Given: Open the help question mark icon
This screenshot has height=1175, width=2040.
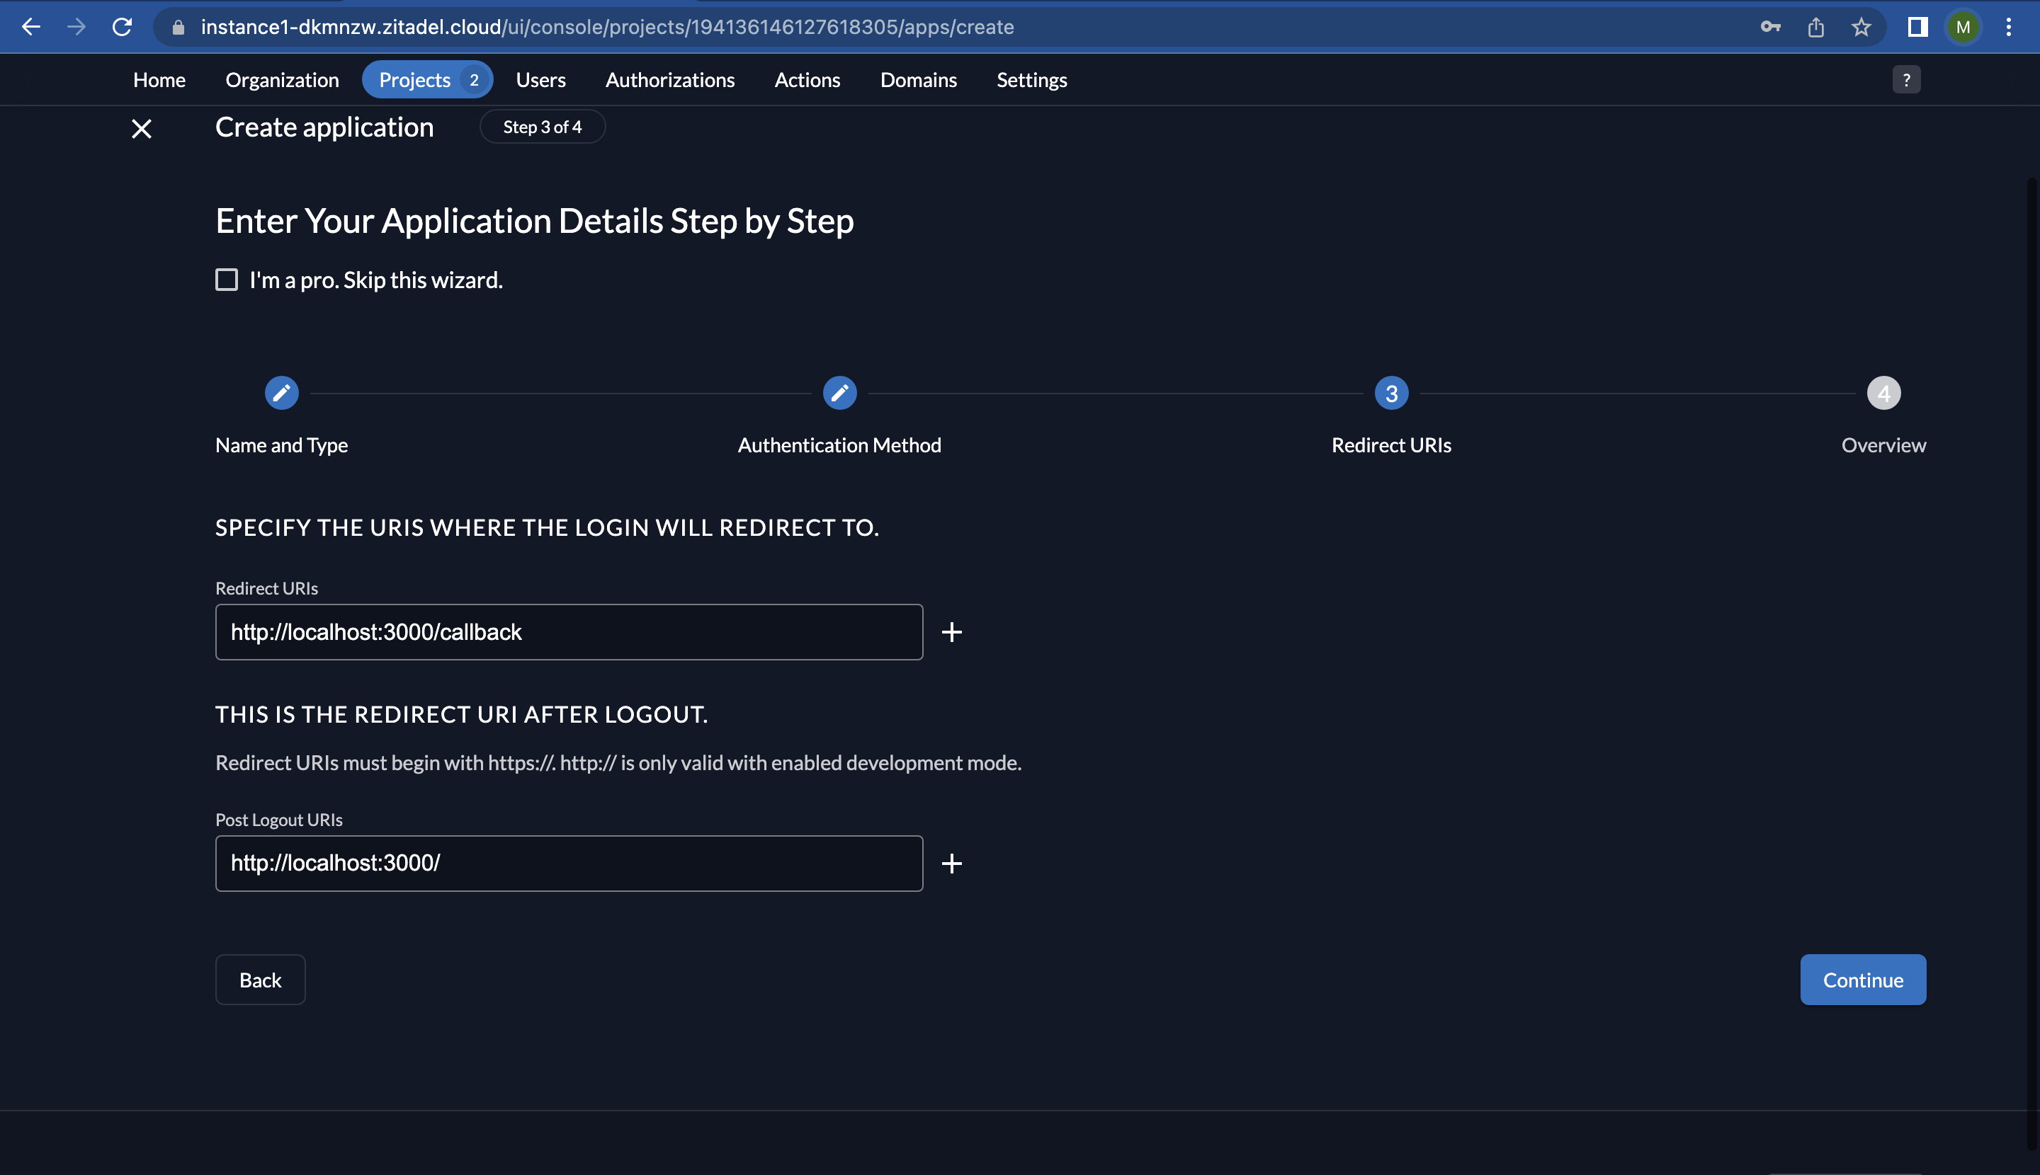Looking at the screenshot, I should coord(1906,80).
